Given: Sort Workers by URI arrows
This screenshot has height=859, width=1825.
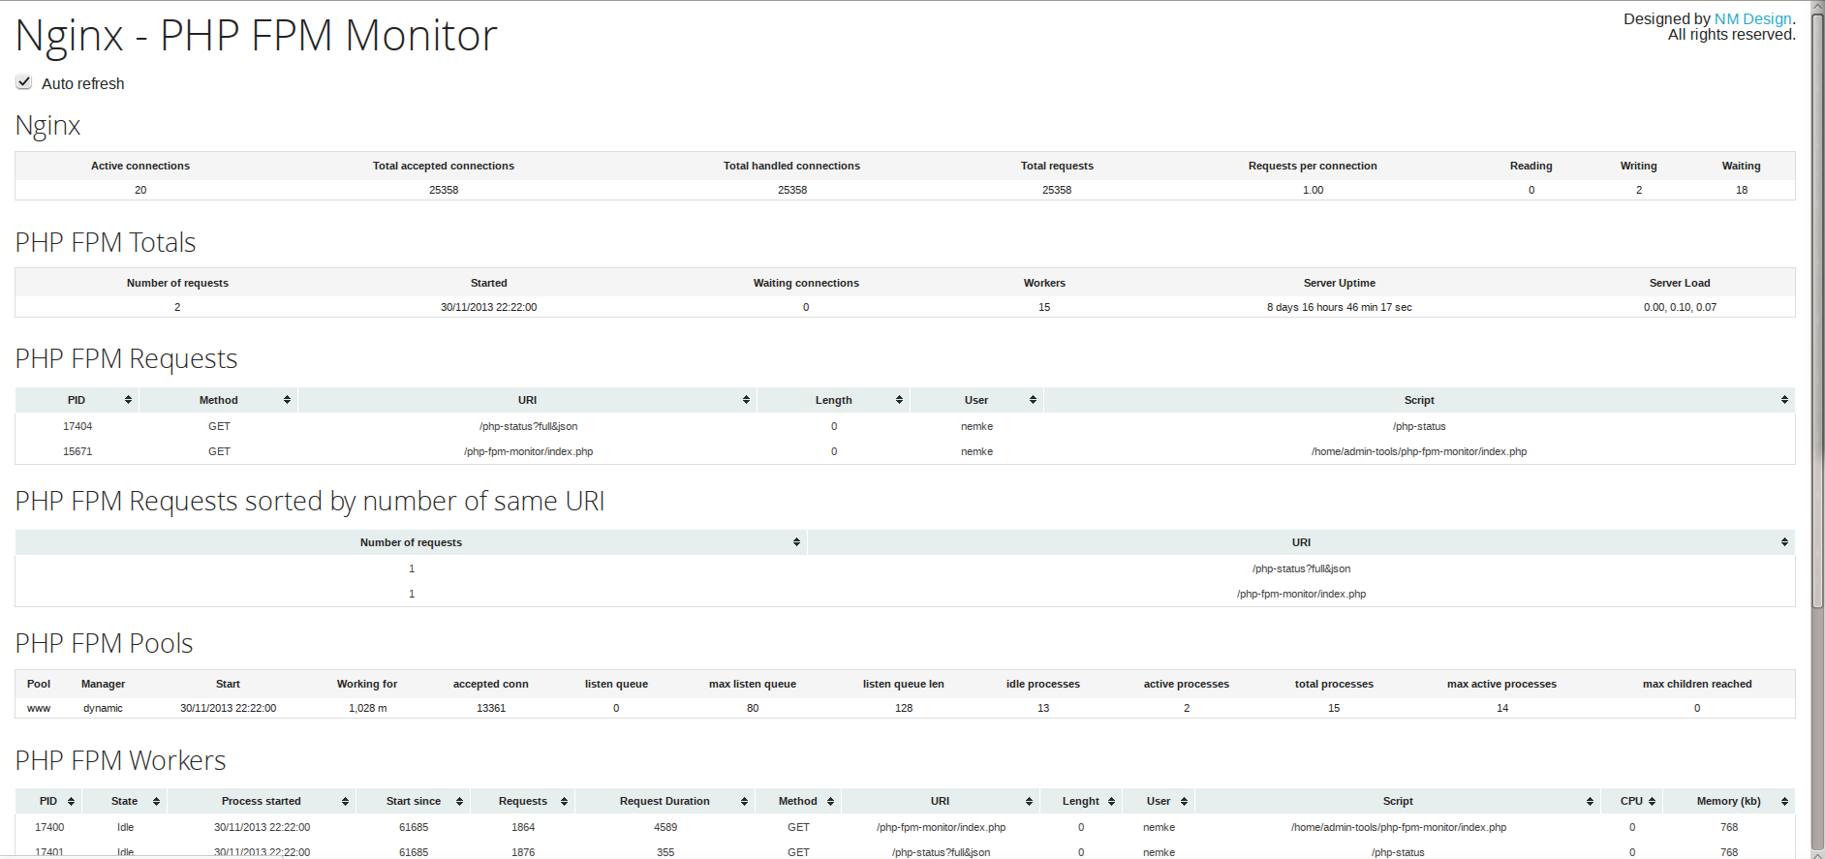Looking at the screenshot, I should click(x=1029, y=801).
